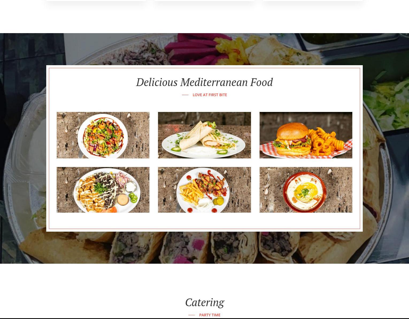Open the chicken wrap sandwich photo
This screenshot has width=409, height=319.
click(204, 135)
